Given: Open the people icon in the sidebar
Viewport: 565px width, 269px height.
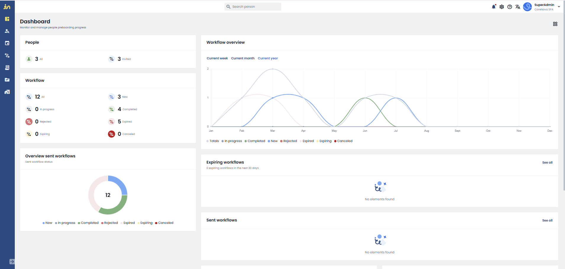Looking at the screenshot, I should coord(7,31).
